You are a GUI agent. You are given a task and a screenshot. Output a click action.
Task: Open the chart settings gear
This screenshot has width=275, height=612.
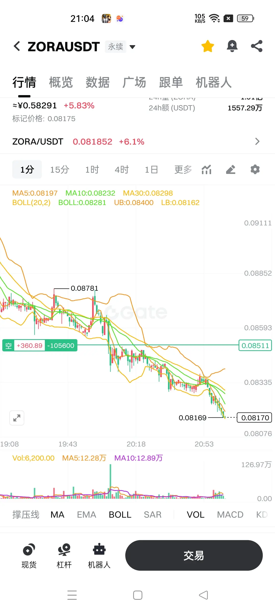(x=255, y=169)
